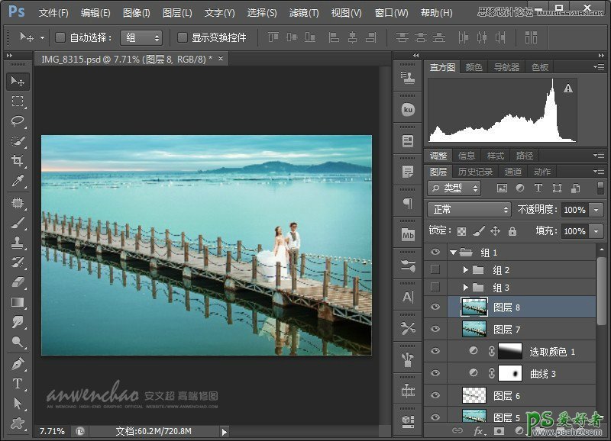Select the Horizontal Type tool

pyautogui.click(x=18, y=383)
